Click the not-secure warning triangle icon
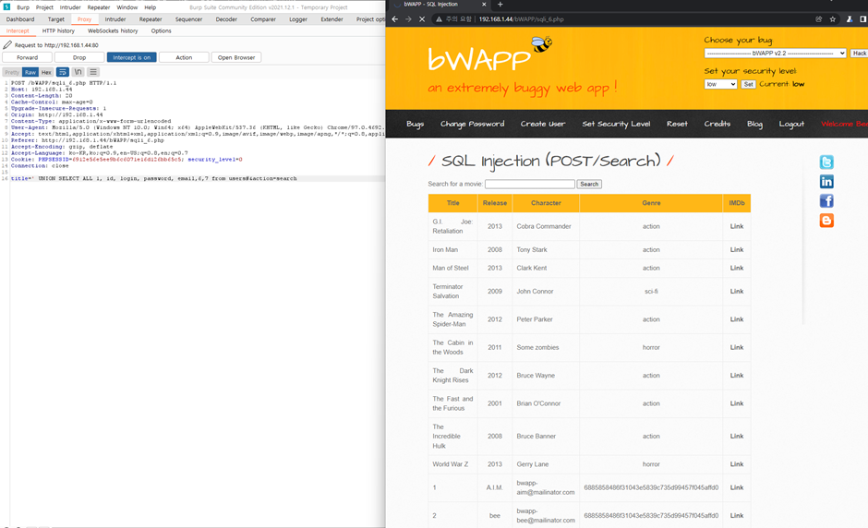 click(x=439, y=18)
